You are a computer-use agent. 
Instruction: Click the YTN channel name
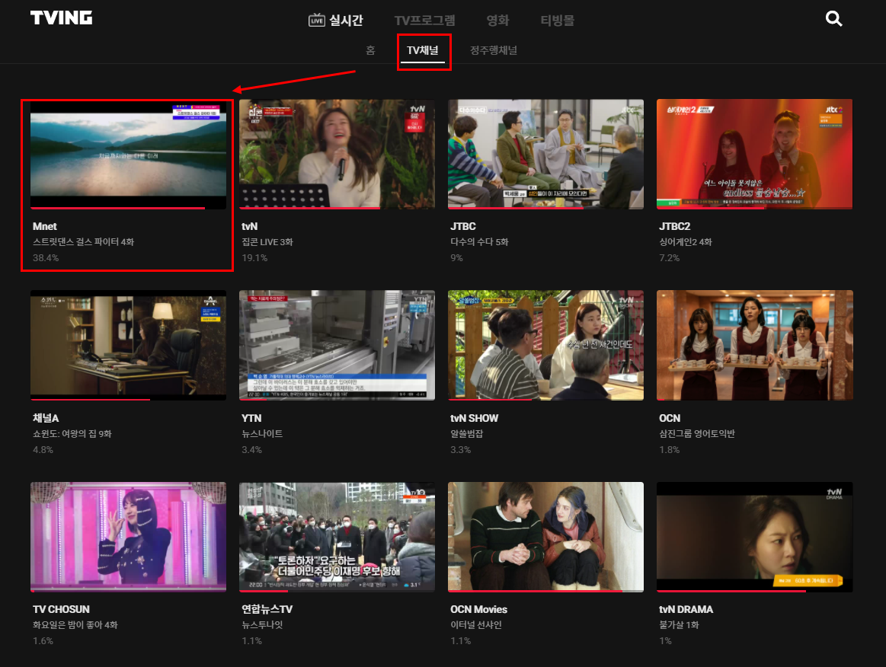(251, 418)
